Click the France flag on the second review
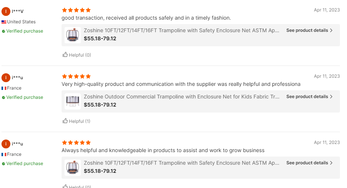The width and height of the screenshot is (347, 188). pos(4,88)
